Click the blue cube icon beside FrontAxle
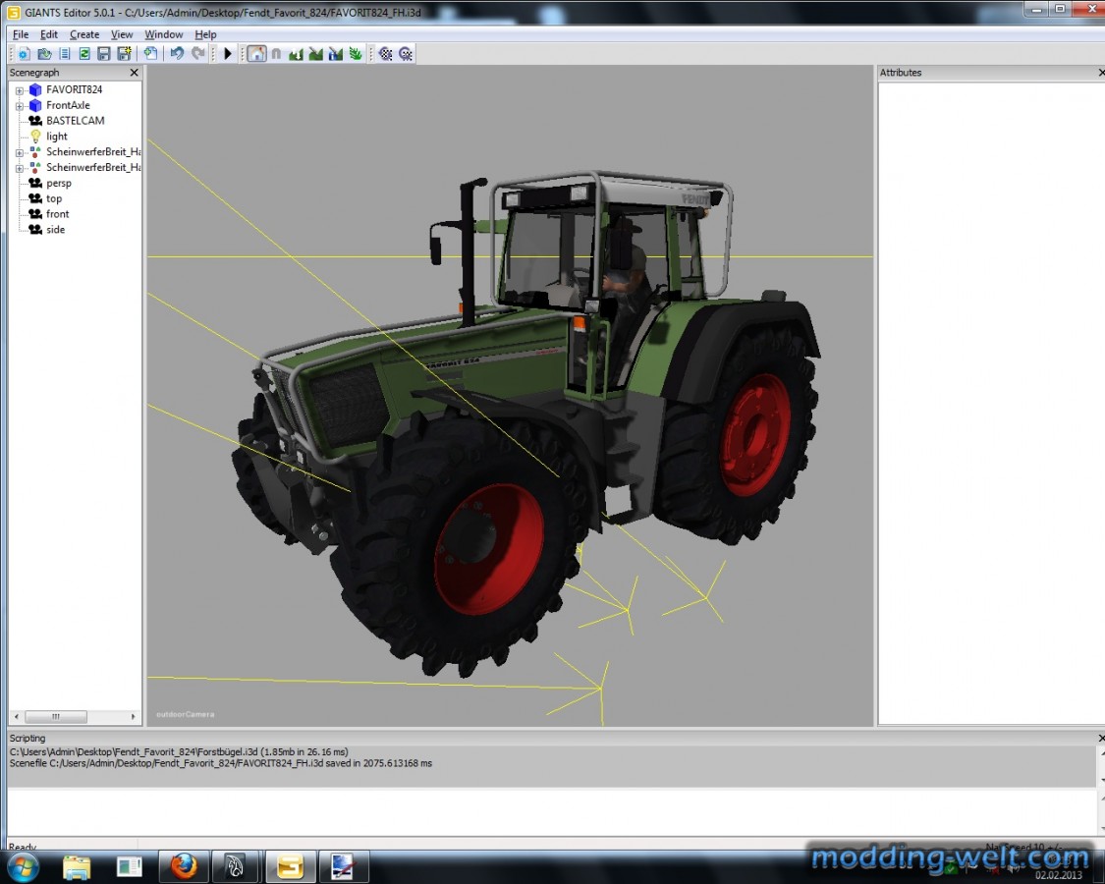1105x884 pixels. click(x=35, y=105)
